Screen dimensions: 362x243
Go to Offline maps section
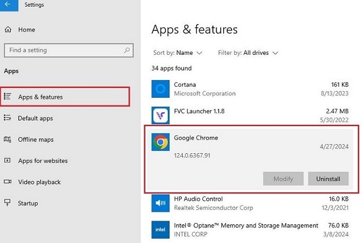tap(36, 139)
